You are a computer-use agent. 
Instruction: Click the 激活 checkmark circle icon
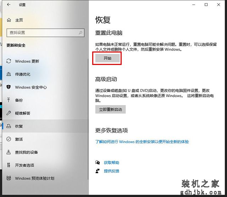point(9,139)
